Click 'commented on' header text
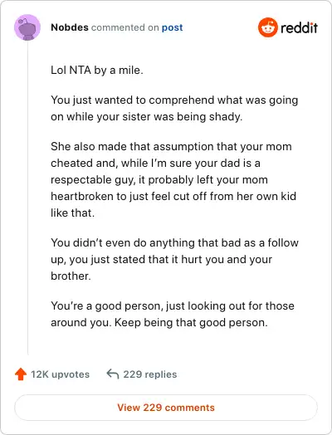332x435 pixels. 125,27
